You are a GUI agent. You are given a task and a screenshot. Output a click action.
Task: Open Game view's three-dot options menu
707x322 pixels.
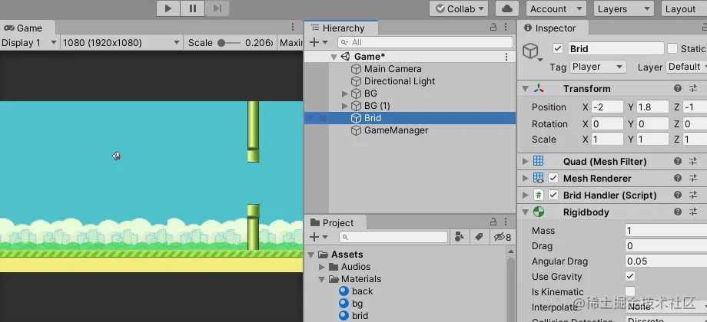[293, 28]
